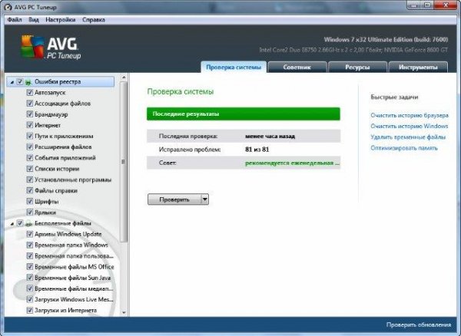Uncheck the Расширения файлов checkbox
461x336 pixels.
coord(29,147)
